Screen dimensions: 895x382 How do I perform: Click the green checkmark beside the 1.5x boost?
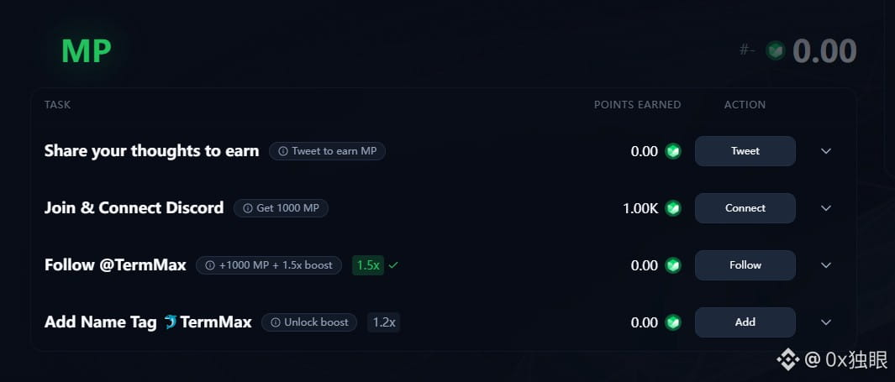(x=393, y=265)
